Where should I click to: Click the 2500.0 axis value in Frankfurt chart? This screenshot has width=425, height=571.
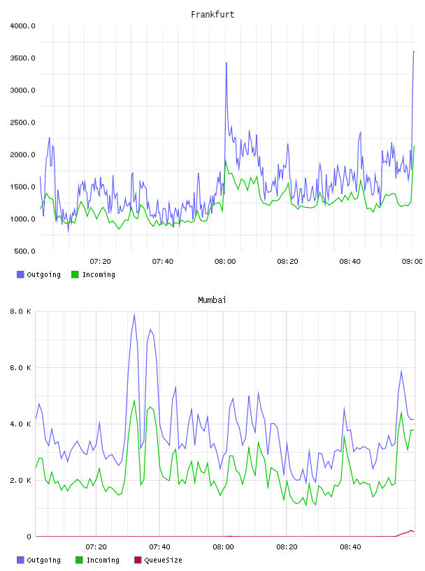pyautogui.click(x=22, y=122)
